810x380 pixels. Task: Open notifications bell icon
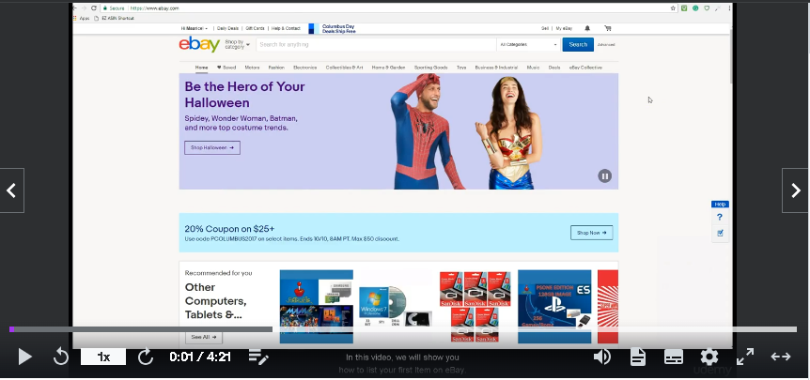click(587, 28)
